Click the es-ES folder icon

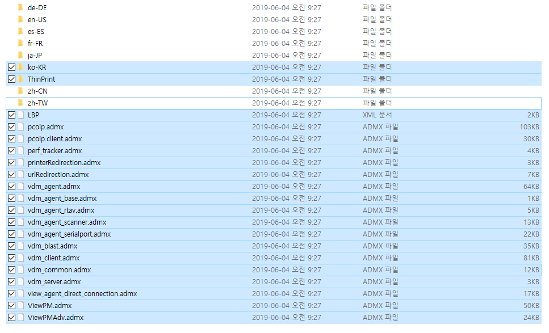pos(20,31)
